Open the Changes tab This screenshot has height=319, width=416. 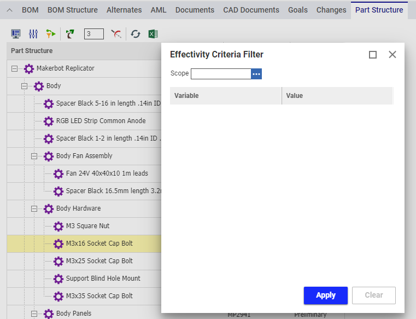pos(331,10)
